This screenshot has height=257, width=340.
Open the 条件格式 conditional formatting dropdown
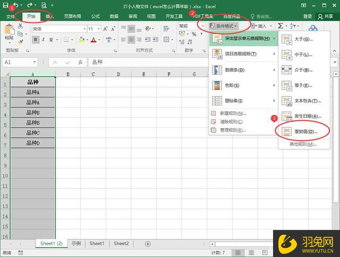pyautogui.click(x=223, y=26)
